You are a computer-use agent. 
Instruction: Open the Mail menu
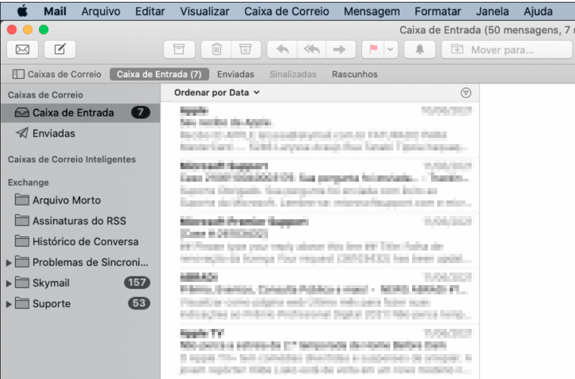pos(55,11)
